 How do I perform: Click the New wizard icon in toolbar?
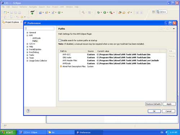point(5,13)
